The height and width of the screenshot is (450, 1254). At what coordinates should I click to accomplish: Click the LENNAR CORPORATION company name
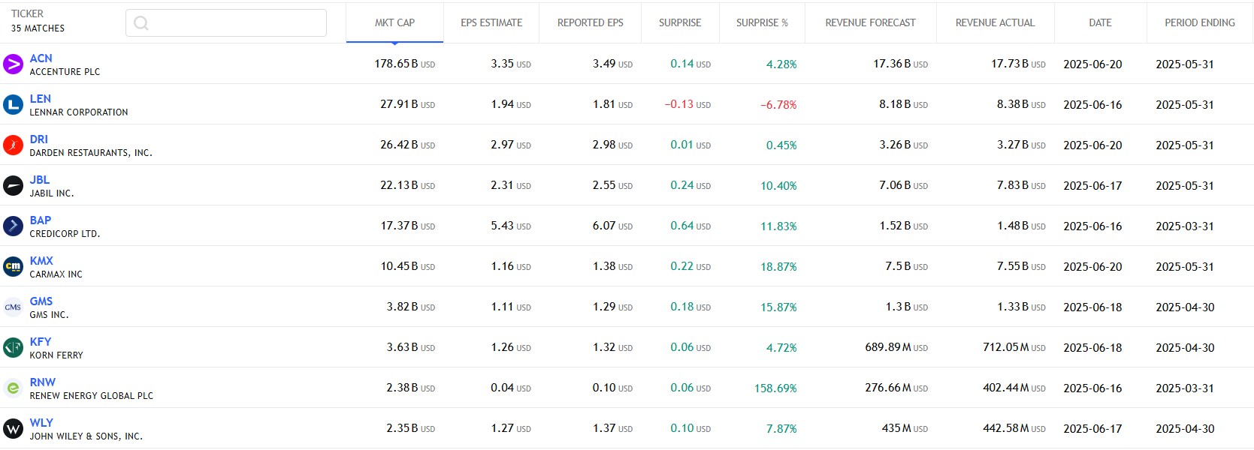tap(79, 112)
